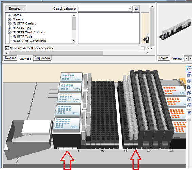Image resolution: width=192 pixels, height=170 pixels.
Task: Toggle Generate default deck sequence checkbox
Action: (x=7, y=48)
